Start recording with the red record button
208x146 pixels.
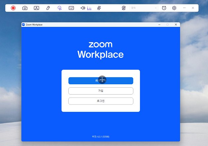click(13, 8)
